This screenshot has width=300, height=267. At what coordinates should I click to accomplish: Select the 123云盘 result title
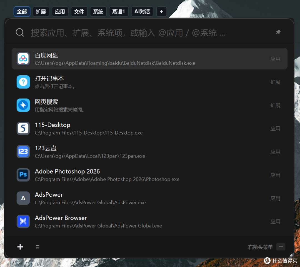(46, 148)
